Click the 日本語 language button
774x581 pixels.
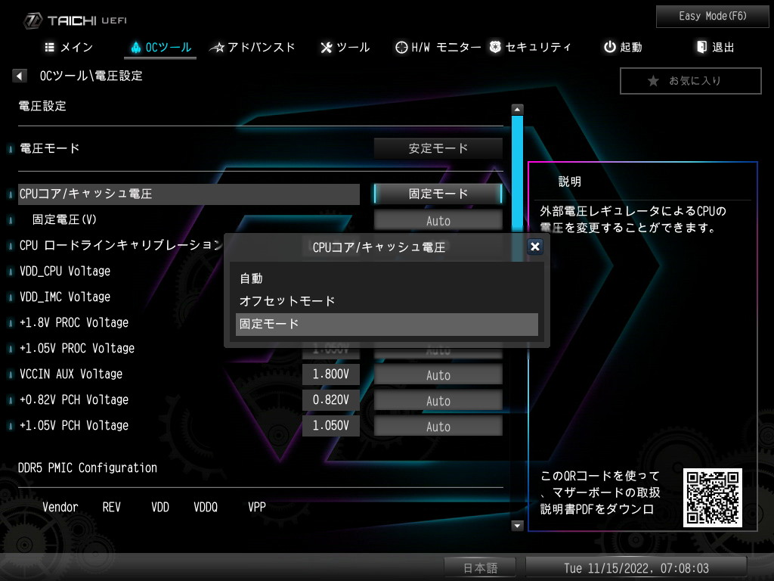pyautogui.click(x=480, y=568)
